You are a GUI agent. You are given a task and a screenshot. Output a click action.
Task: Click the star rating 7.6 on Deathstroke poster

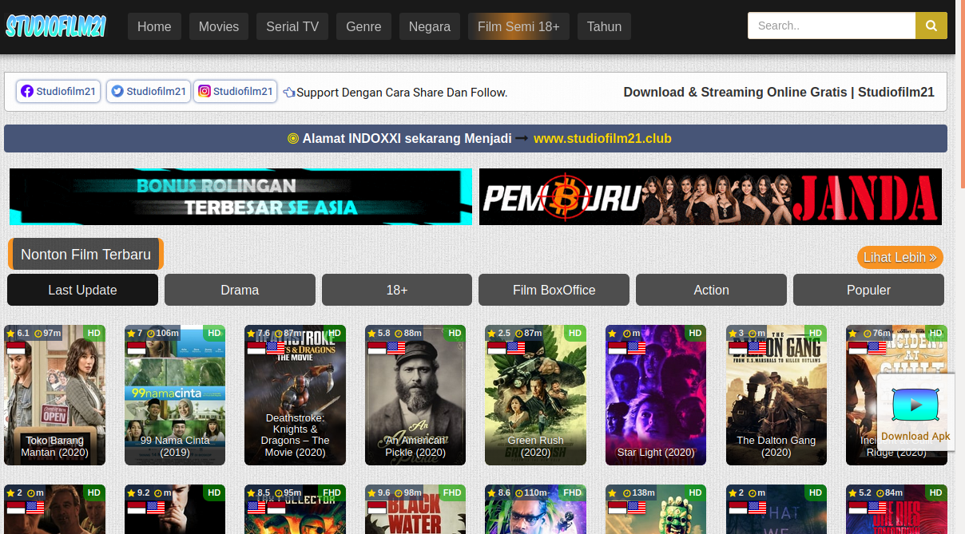(258, 333)
